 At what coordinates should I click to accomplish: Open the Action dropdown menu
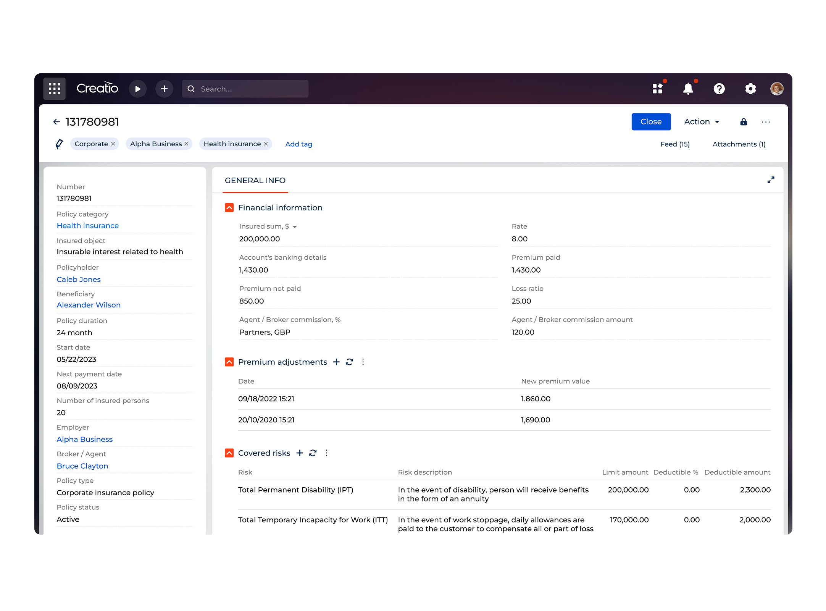[702, 122]
